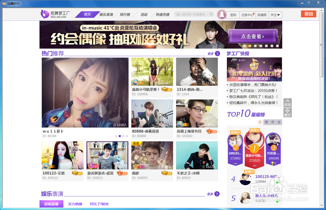Click the vertical scrollbar thumb

pos(321,44)
